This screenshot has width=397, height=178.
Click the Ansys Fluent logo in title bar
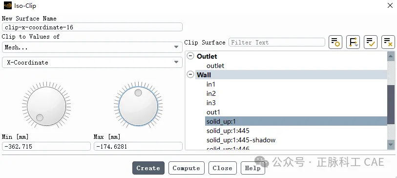(8, 5)
